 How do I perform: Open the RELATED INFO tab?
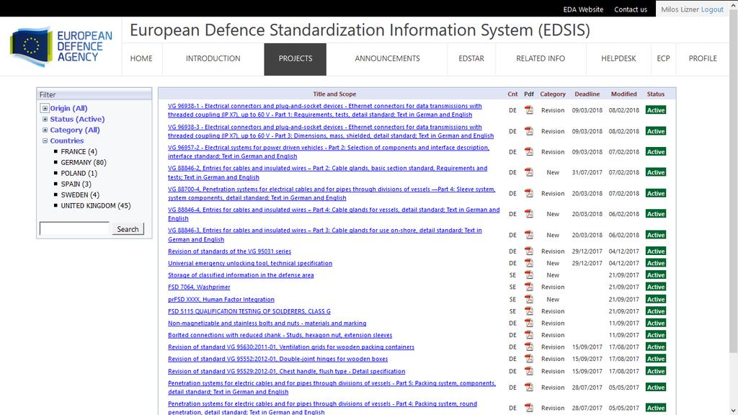tap(541, 59)
